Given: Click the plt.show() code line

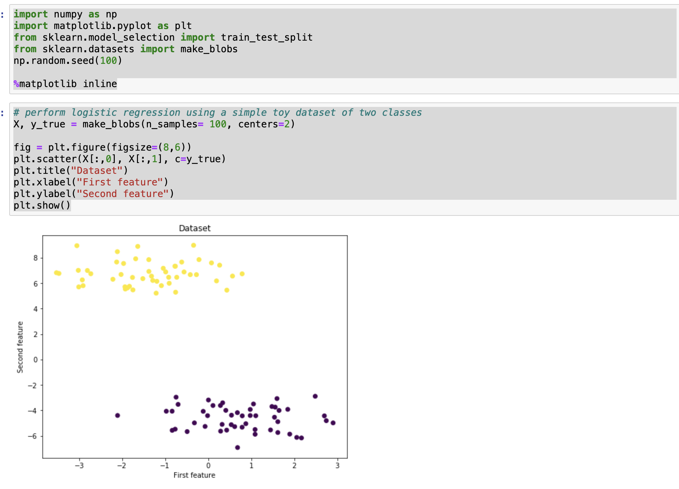Looking at the screenshot, I should 42,206.
